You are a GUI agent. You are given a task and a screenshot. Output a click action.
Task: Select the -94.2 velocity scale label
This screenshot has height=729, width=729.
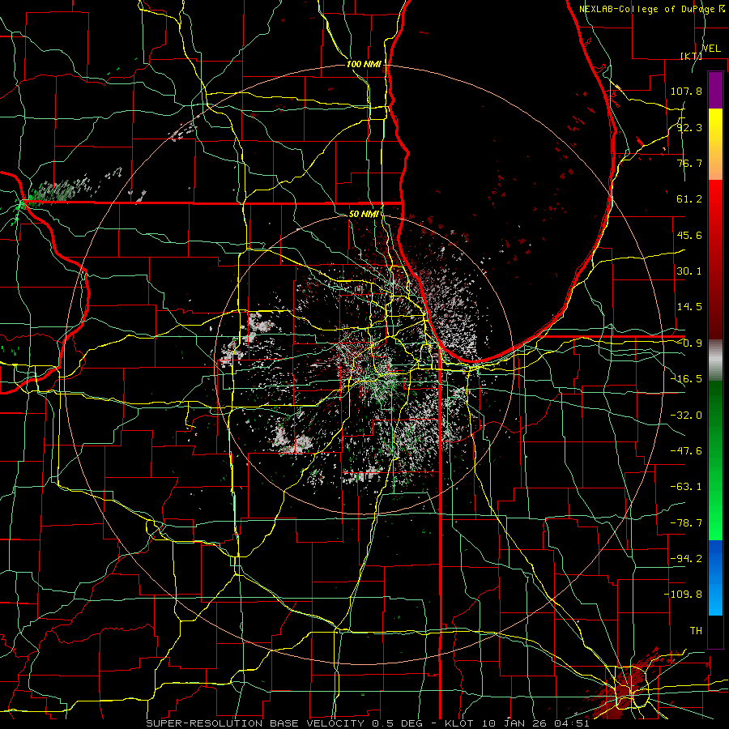[x=686, y=559]
